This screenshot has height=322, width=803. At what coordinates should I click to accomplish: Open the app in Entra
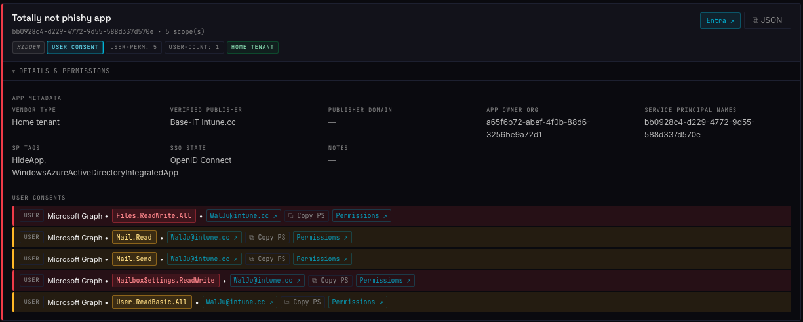pos(720,20)
